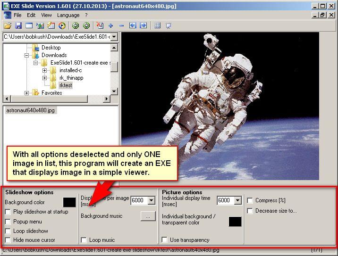
Task: Select astronaut640x480.jpg in the file list
Action: [x=30, y=110]
